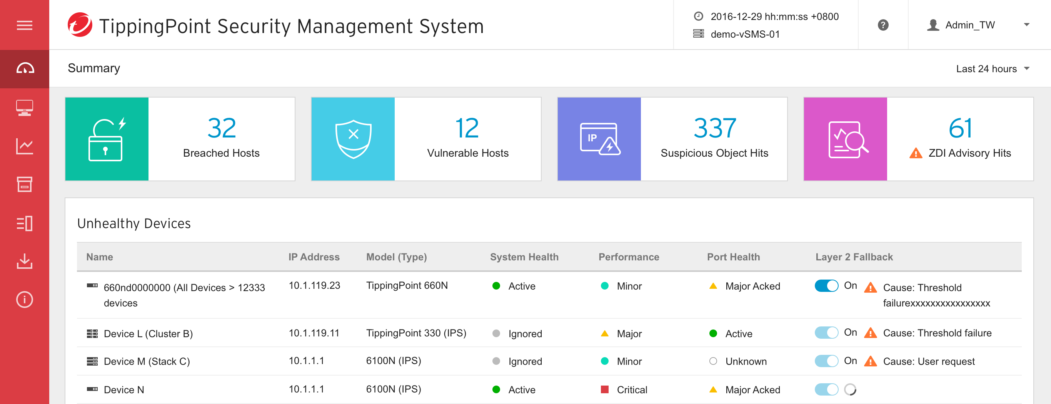This screenshot has height=404, width=1051.
Task: Click the loading spinner in Device N row
Action: tap(850, 390)
